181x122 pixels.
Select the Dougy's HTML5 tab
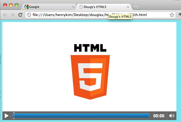tap(103, 7)
